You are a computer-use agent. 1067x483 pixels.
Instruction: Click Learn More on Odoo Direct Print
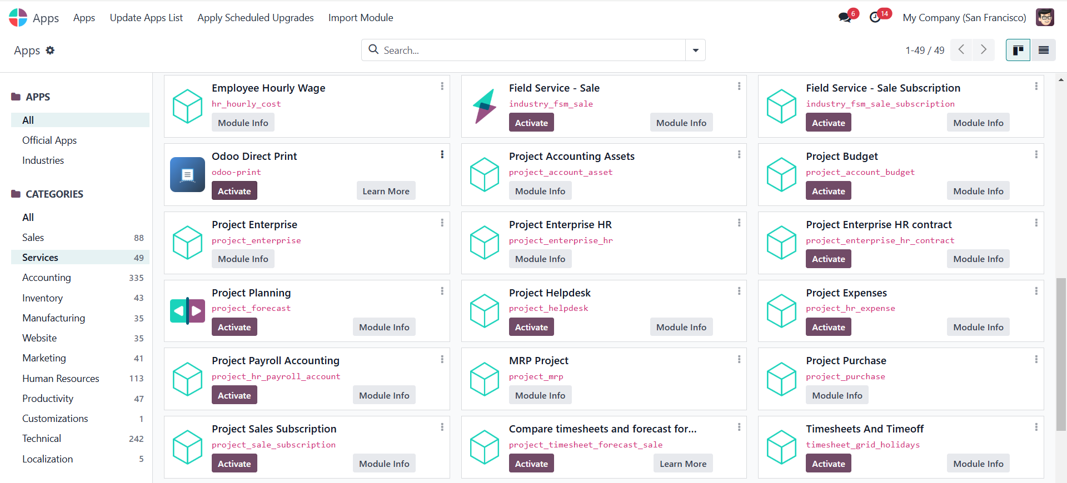[x=386, y=191]
